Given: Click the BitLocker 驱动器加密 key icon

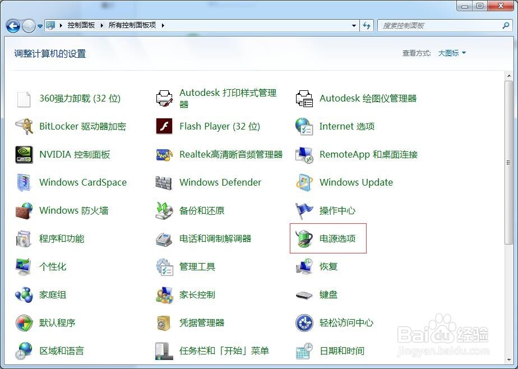Looking at the screenshot, I should point(24,127).
